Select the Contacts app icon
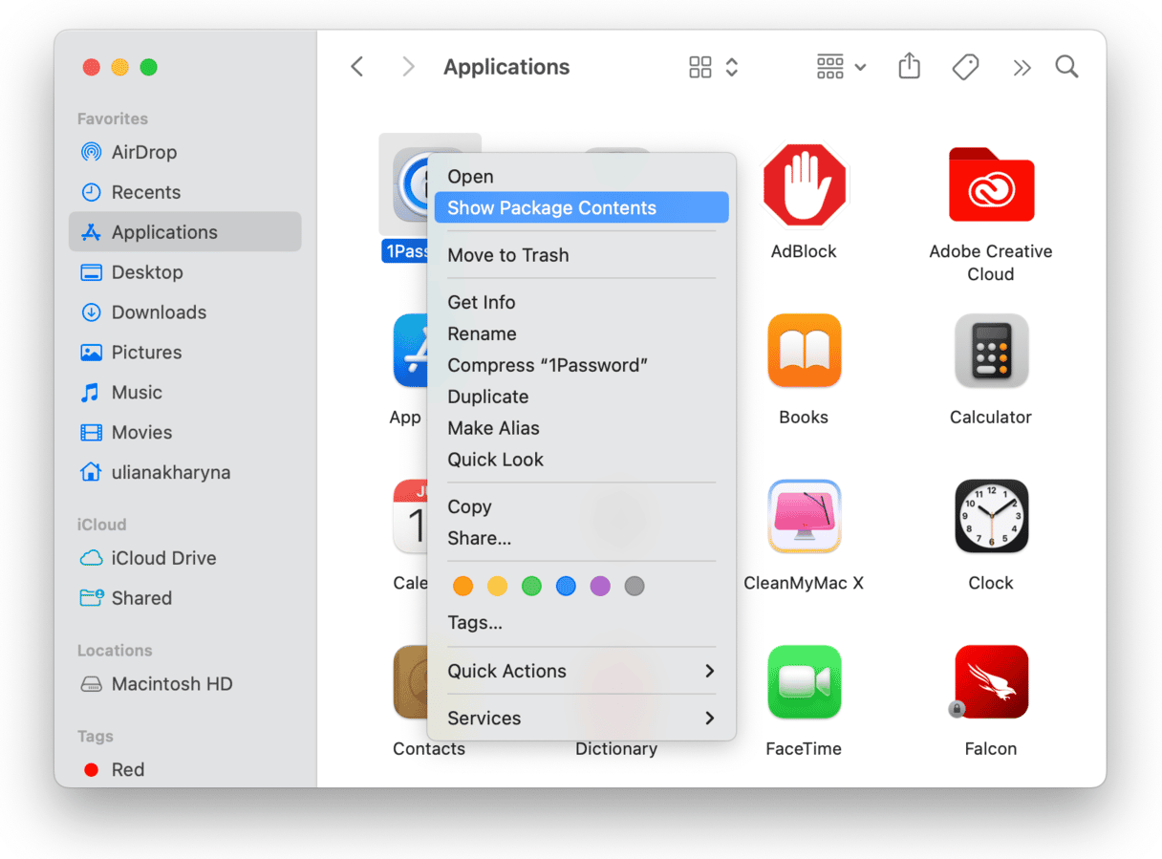The width and height of the screenshot is (1162, 859). pos(409,682)
